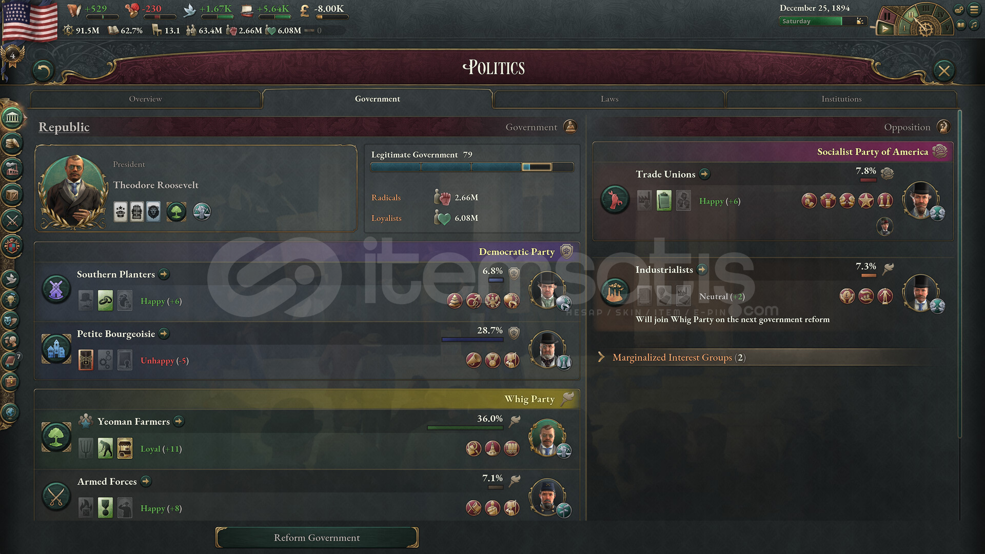Open Southern Planters details arrow

[164, 274]
